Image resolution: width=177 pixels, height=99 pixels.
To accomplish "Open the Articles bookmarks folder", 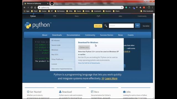I will [86, 11].
